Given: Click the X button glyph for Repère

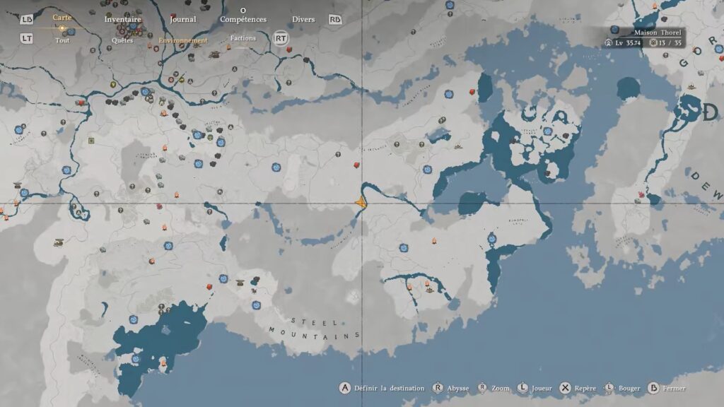Looking at the screenshot, I should point(565,388).
